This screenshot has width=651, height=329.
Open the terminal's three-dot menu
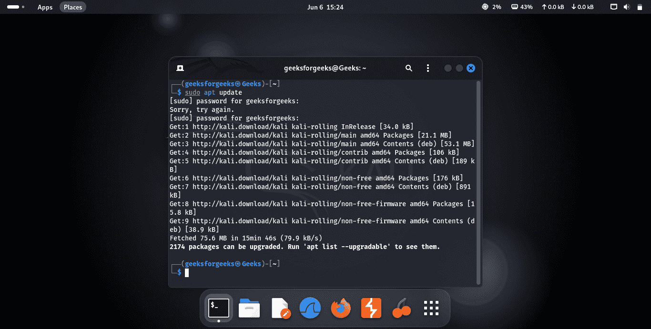[x=427, y=68]
